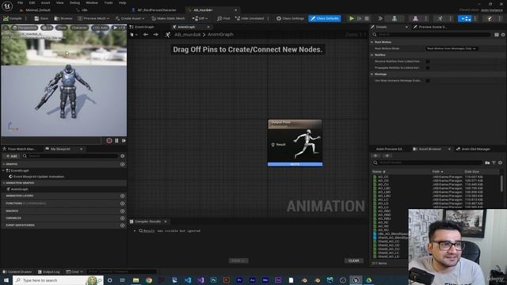Screen dimensions: 507x285
Task: Open the Debug menu
Action: pyautogui.click(x=74, y=2)
